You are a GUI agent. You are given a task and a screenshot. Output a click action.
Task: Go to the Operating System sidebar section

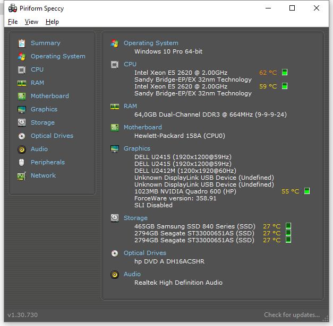[58, 56]
